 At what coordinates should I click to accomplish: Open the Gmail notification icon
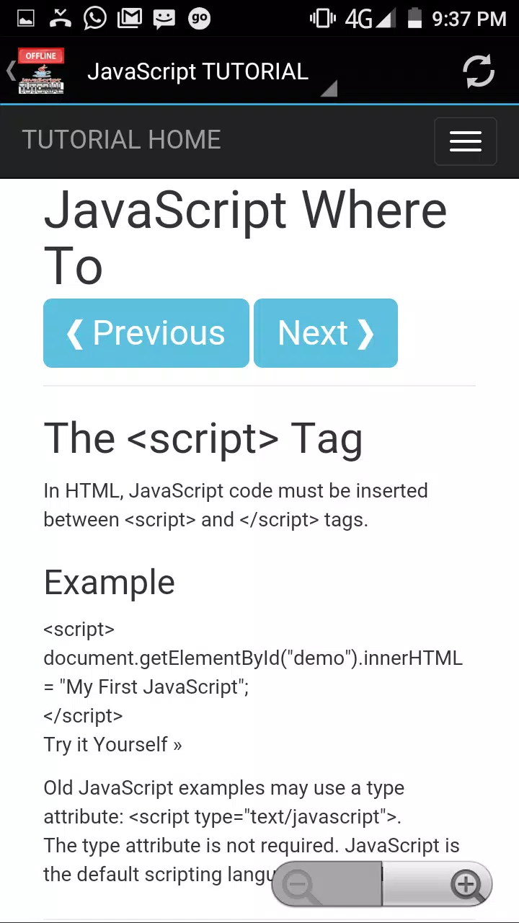point(130,18)
